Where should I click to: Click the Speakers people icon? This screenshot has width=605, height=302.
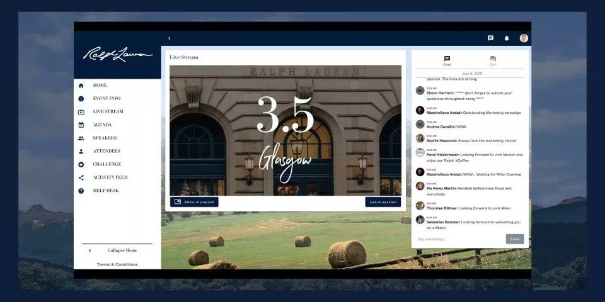tap(81, 138)
